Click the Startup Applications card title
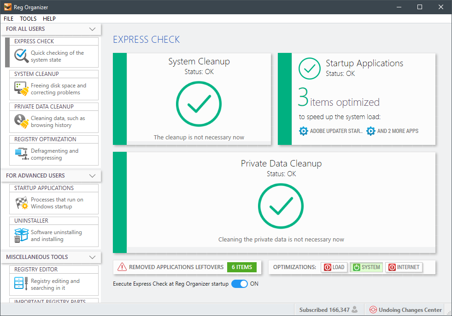The height and width of the screenshot is (316, 452). pyautogui.click(x=364, y=63)
